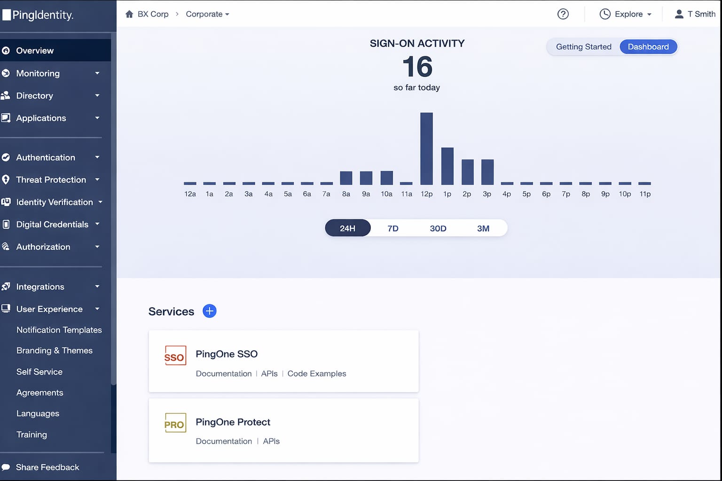The width and height of the screenshot is (722, 481).
Task: Click the PingOne SSO logo icon
Action: [x=175, y=356]
